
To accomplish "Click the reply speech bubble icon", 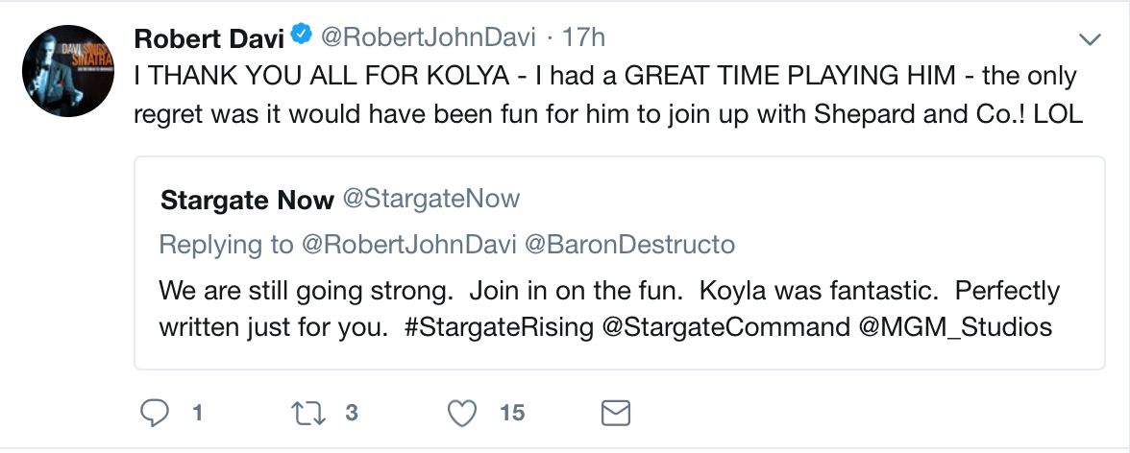I will pos(155,413).
